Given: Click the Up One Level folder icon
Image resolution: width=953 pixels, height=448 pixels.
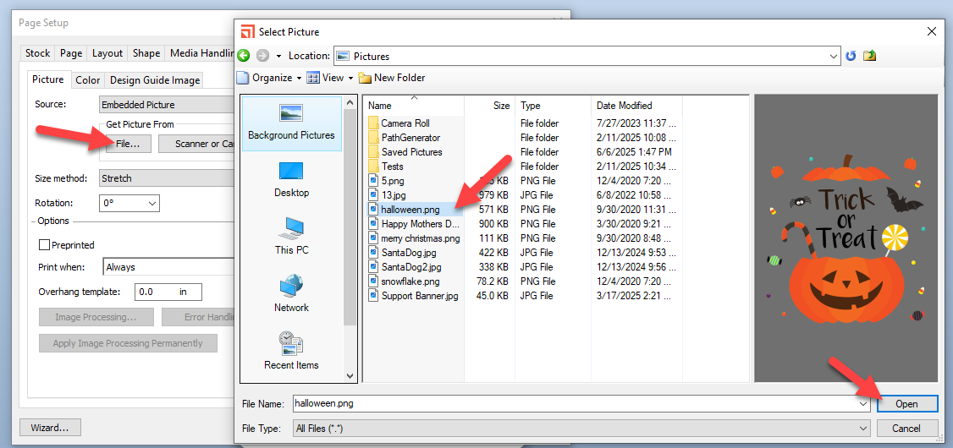Looking at the screenshot, I should [869, 56].
